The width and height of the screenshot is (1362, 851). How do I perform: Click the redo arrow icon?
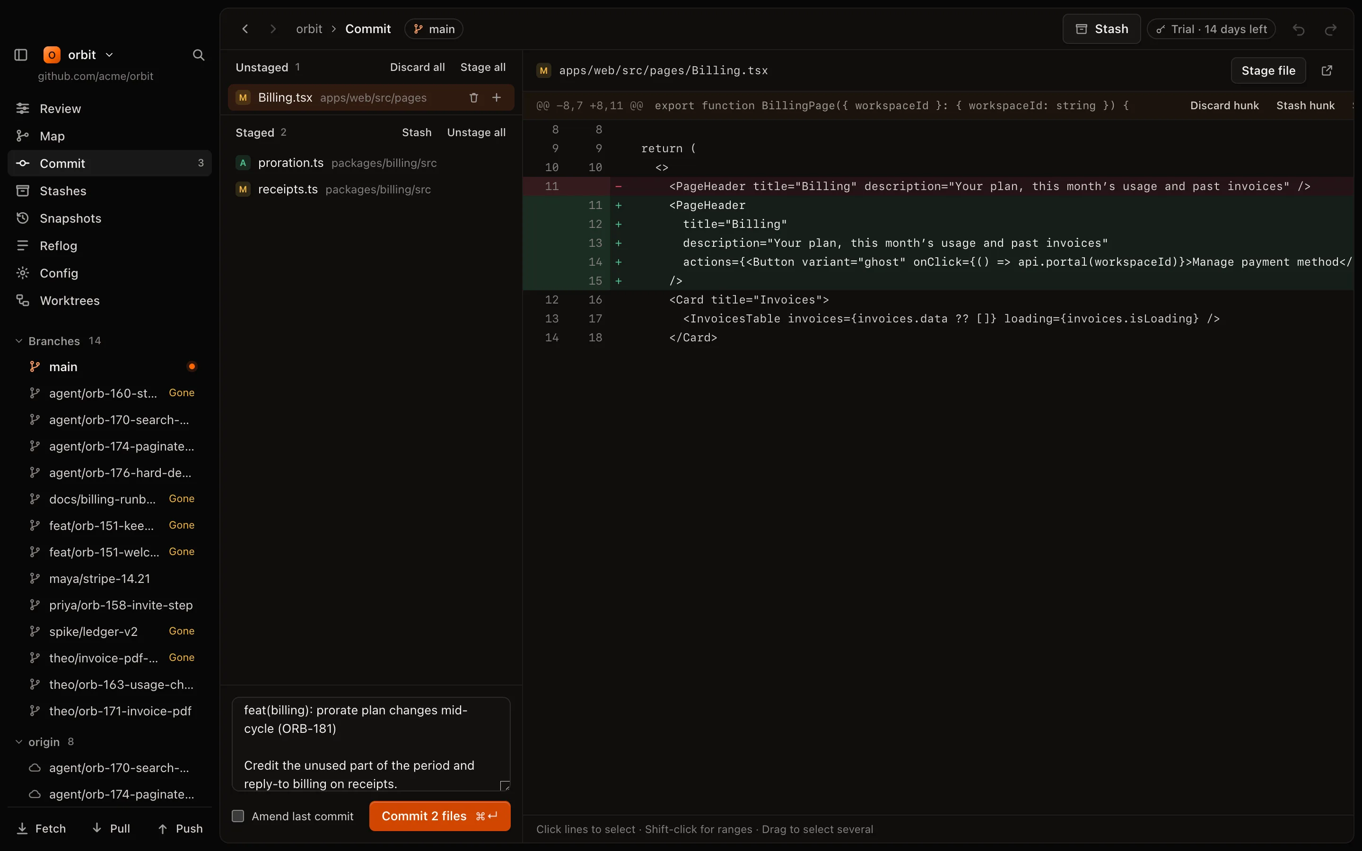tap(1330, 29)
